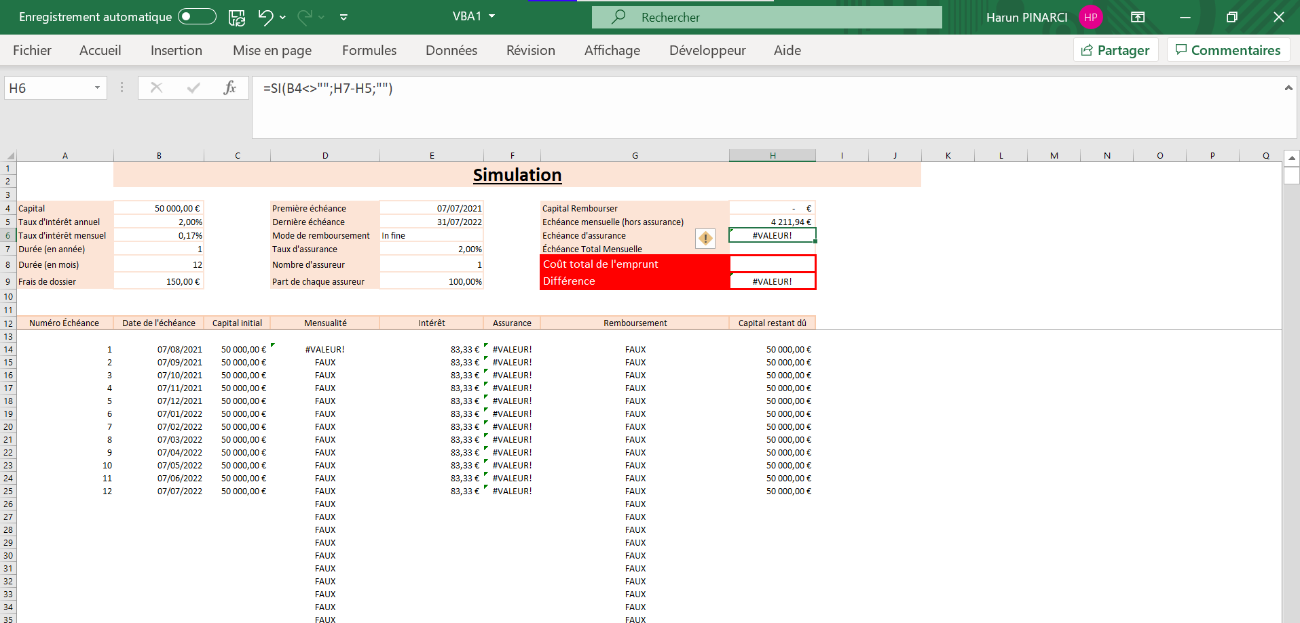Open the Accueil ribbon tab
This screenshot has height=623, width=1300.
pos(100,50)
